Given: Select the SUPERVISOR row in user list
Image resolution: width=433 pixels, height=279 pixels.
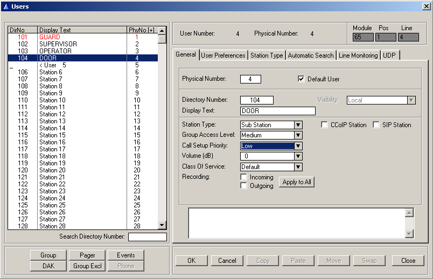Looking at the screenshot, I should 58,44.
